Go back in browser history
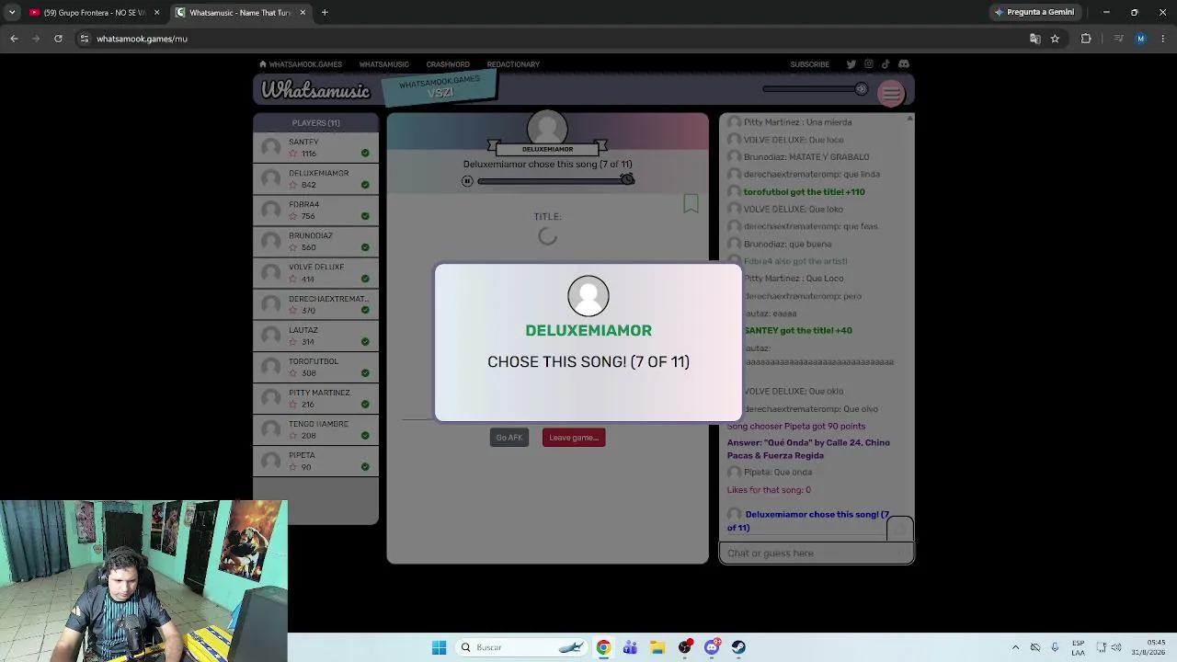This screenshot has height=662, width=1177. pyautogui.click(x=14, y=39)
